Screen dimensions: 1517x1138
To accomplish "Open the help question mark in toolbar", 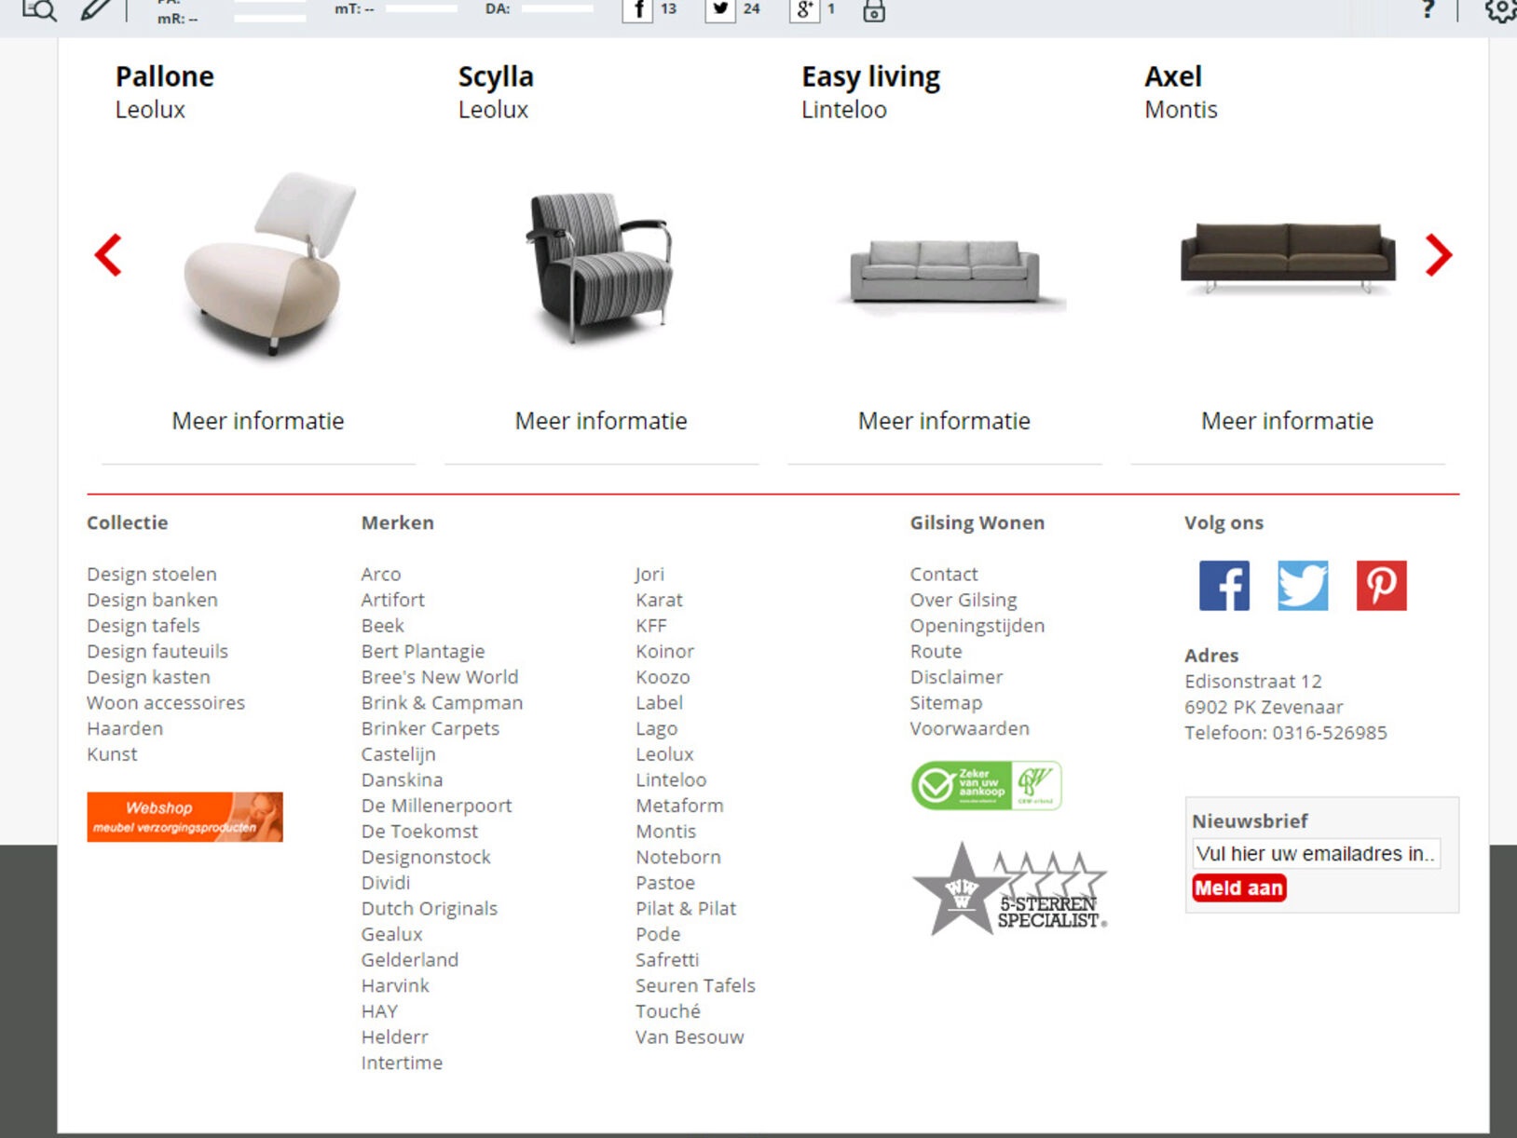I will point(1428,9).
